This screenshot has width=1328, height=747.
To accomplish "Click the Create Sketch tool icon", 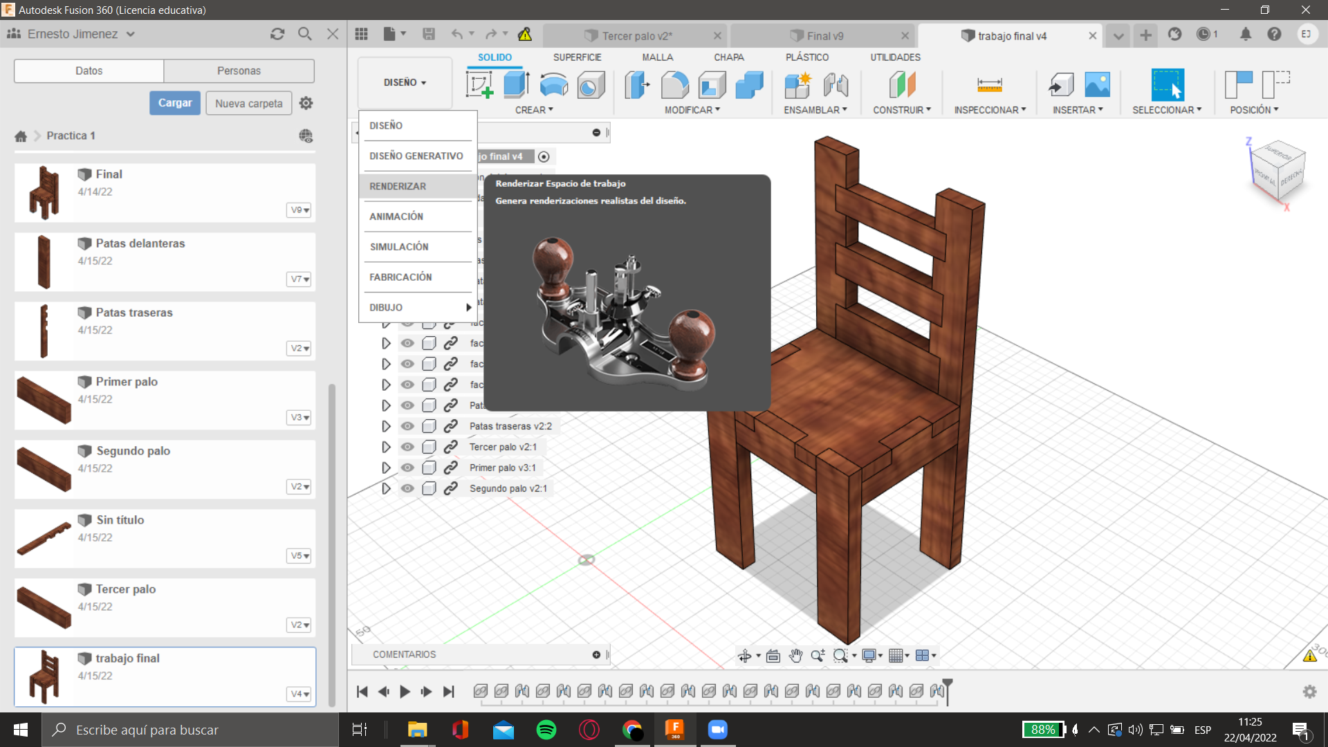I will click(479, 85).
